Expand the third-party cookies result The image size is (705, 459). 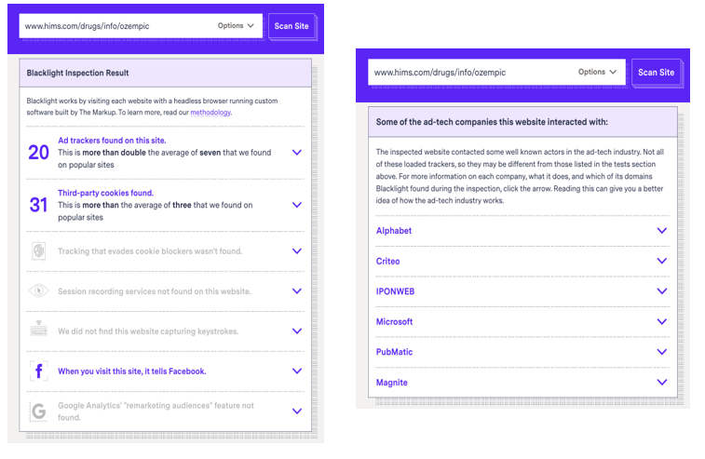297,205
